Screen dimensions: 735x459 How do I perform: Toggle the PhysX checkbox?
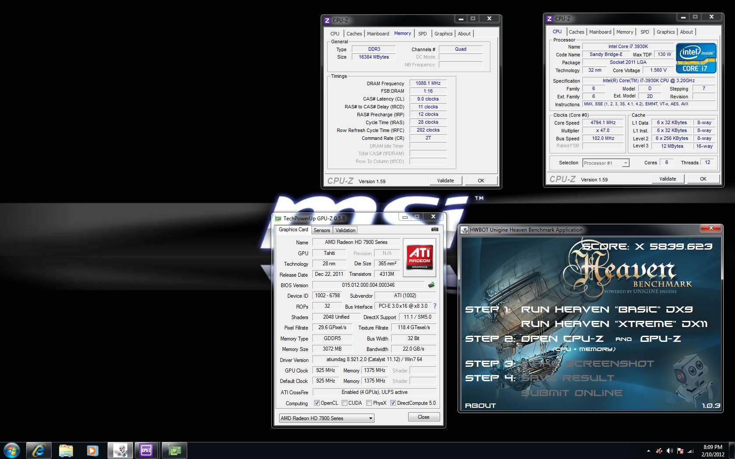[369, 403]
